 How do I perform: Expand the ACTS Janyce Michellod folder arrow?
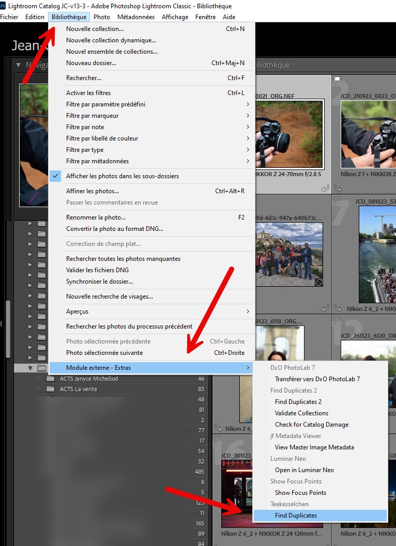(x=39, y=379)
